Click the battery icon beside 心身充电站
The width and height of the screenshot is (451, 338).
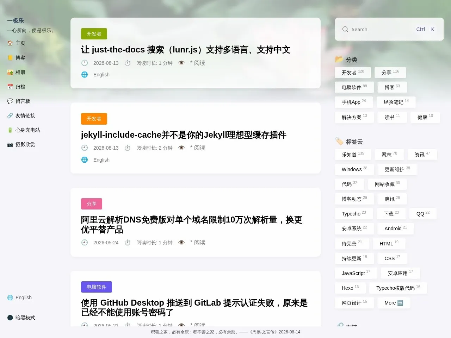[10, 130]
